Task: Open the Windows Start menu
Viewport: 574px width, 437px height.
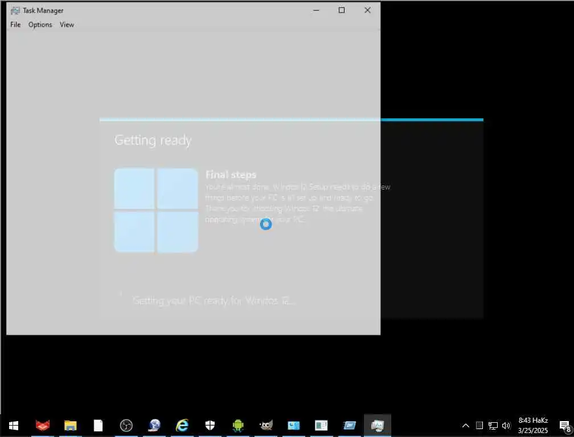Action: coord(14,425)
